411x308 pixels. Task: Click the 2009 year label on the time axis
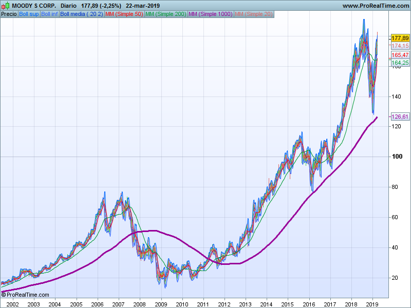pos(161,304)
